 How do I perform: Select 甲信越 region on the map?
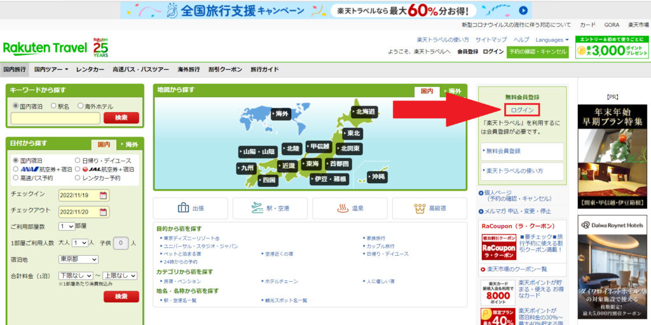[x=319, y=146]
